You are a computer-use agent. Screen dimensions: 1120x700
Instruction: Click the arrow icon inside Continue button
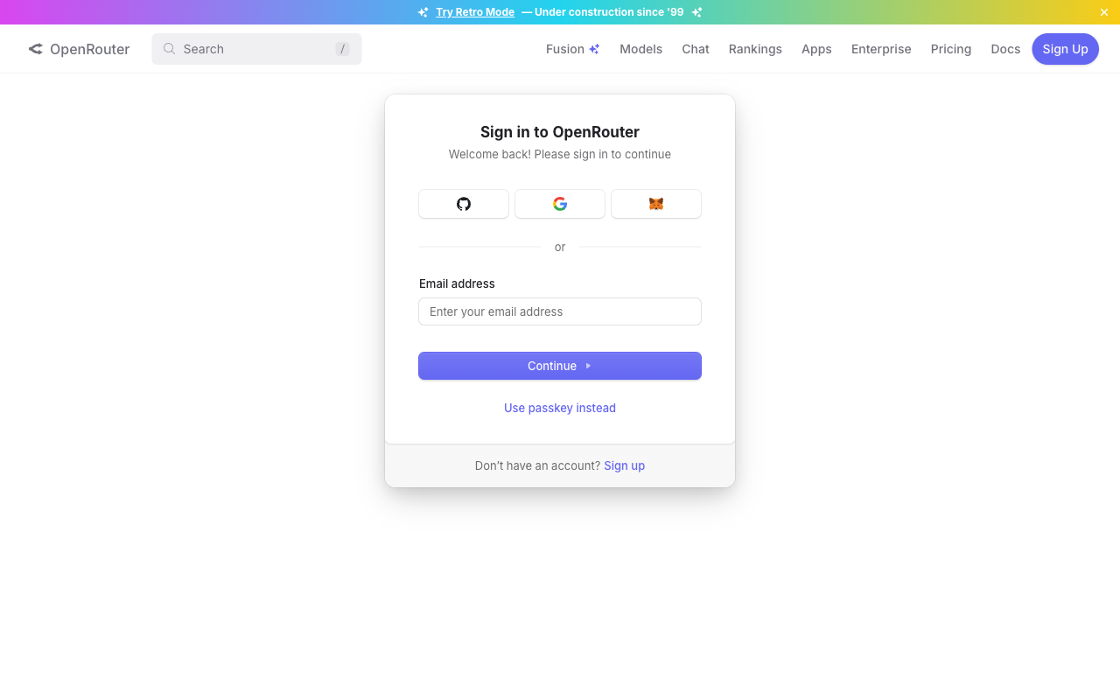pos(587,366)
